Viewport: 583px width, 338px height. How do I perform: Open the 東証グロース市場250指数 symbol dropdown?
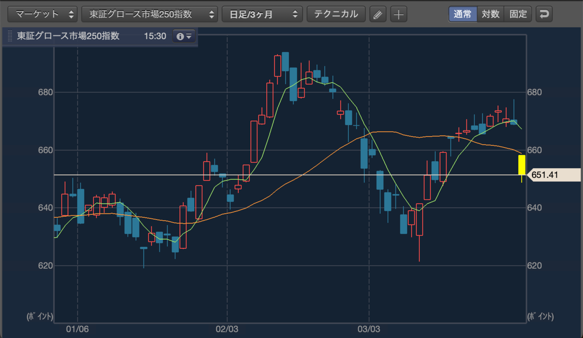click(x=150, y=14)
